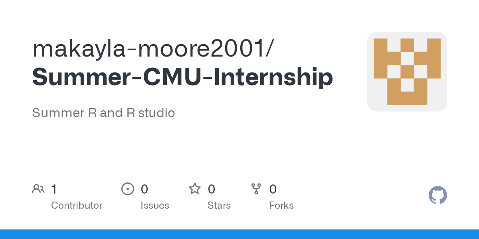Viewport: 479px width, 239px height.
Task: Click the contributor count '1'
Action: [x=54, y=189]
